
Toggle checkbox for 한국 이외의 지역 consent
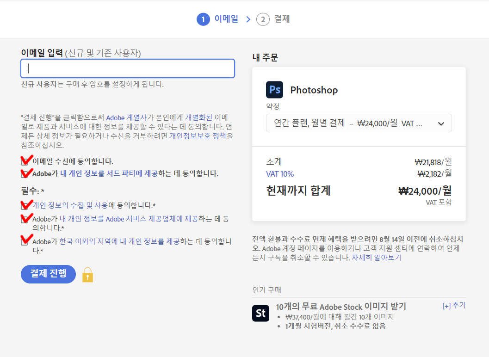pos(25,242)
